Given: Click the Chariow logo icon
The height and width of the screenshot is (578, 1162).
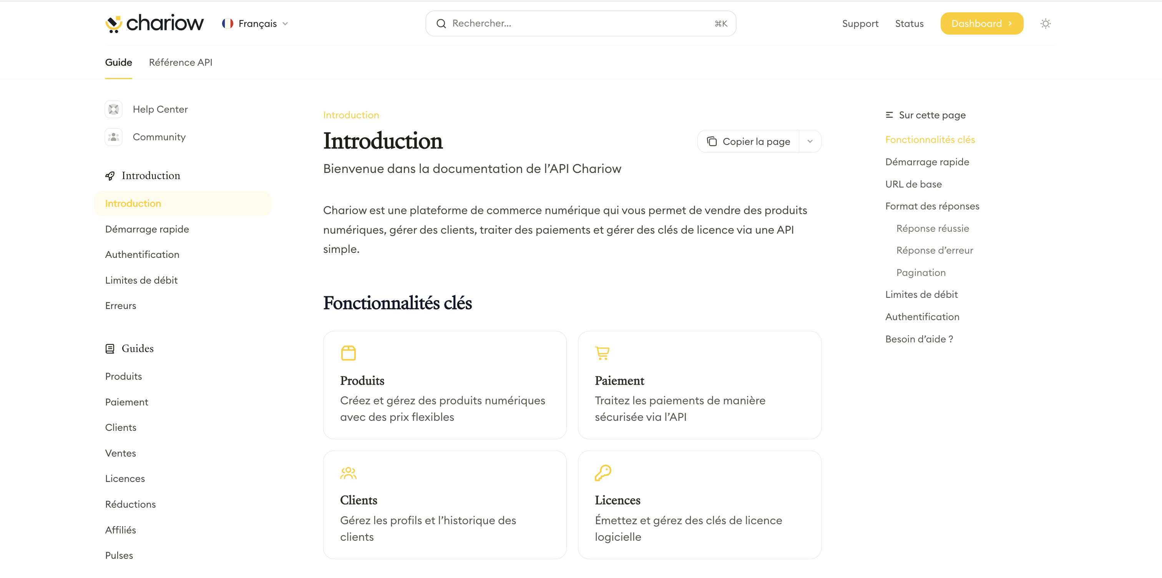Looking at the screenshot, I should tap(114, 23).
